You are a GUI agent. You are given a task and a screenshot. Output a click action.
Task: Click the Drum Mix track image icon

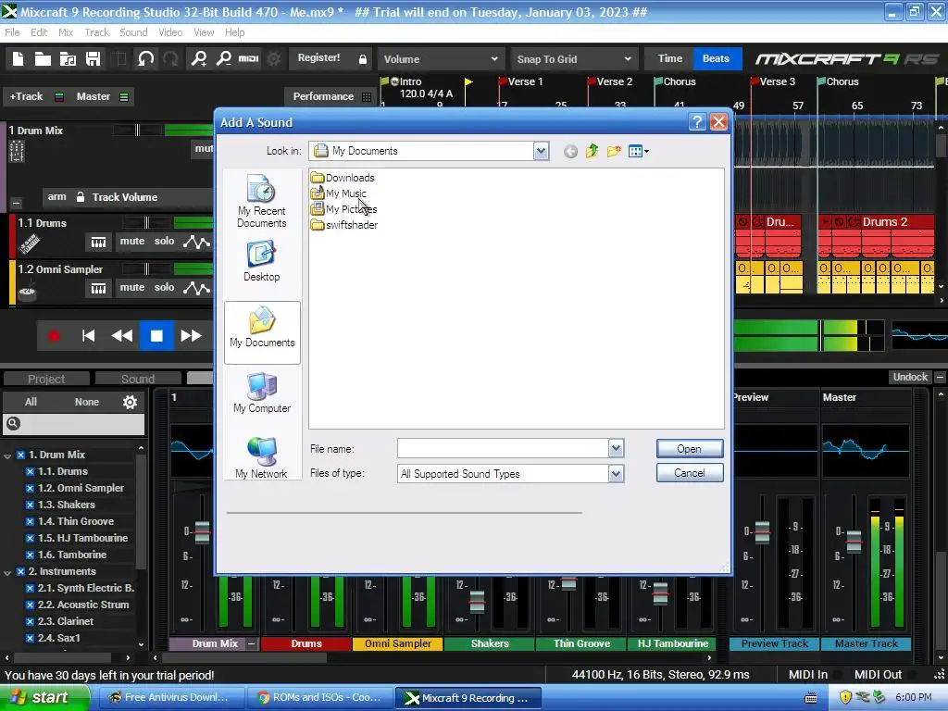tap(17, 151)
